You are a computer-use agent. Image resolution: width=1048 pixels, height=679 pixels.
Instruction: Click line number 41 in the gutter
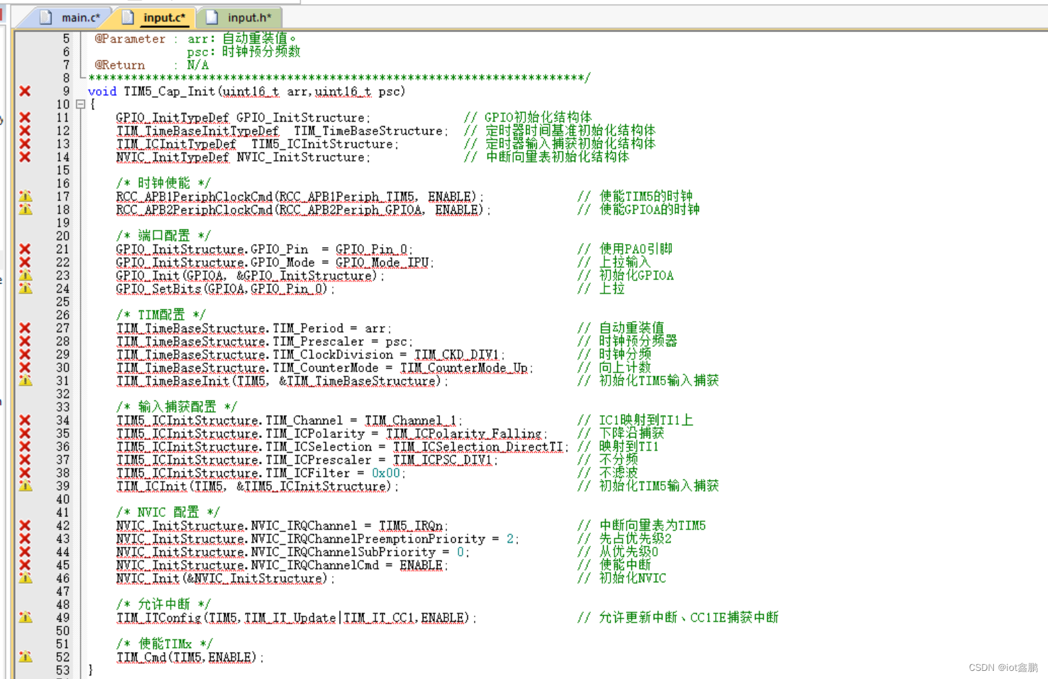click(x=63, y=512)
